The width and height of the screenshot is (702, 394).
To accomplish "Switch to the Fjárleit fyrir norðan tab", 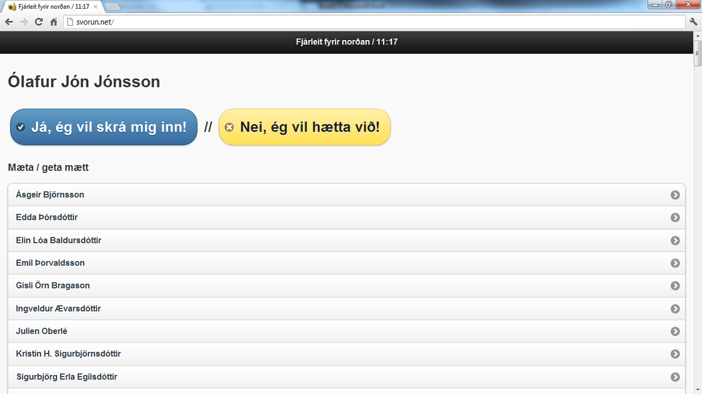I will tap(52, 7).
